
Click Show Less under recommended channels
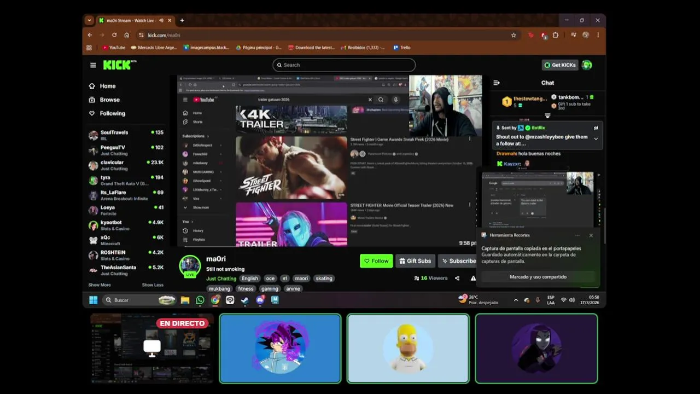(x=153, y=285)
